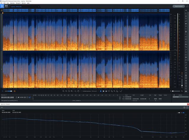Show full spectrogram view icon
Screen dimensions: 189x140
14,91
